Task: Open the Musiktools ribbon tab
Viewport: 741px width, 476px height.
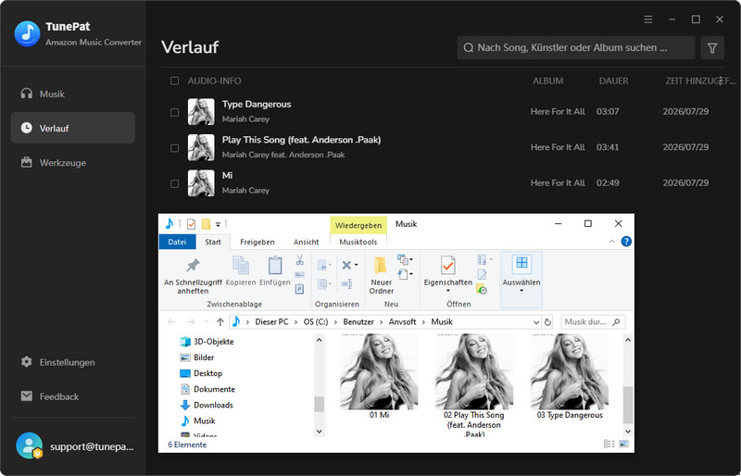Action: 358,242
